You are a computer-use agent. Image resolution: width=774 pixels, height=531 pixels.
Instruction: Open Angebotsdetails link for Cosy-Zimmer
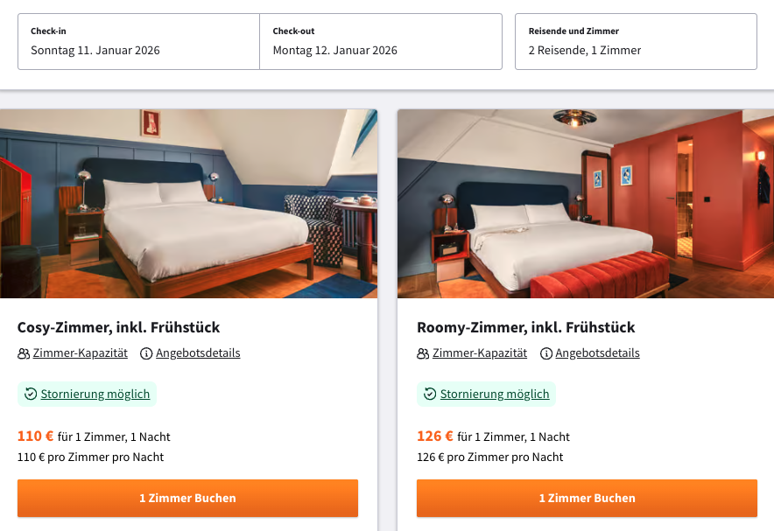click(198, 353)
